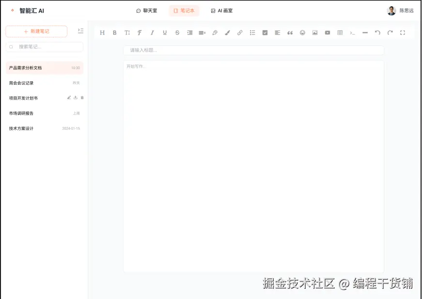Viewport: 422px width, 299px height.
Task: Open the font size tool
Action: [x=127, y=33]
